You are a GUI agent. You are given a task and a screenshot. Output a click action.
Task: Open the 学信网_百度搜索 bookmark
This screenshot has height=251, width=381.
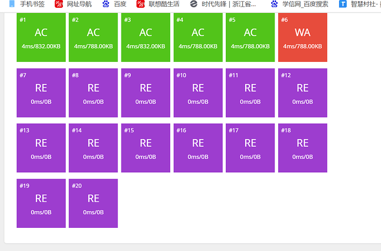(x=300, y=4)
